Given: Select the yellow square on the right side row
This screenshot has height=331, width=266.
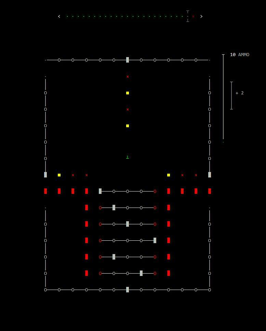Looking at the screenshot, I should [169, 175].
